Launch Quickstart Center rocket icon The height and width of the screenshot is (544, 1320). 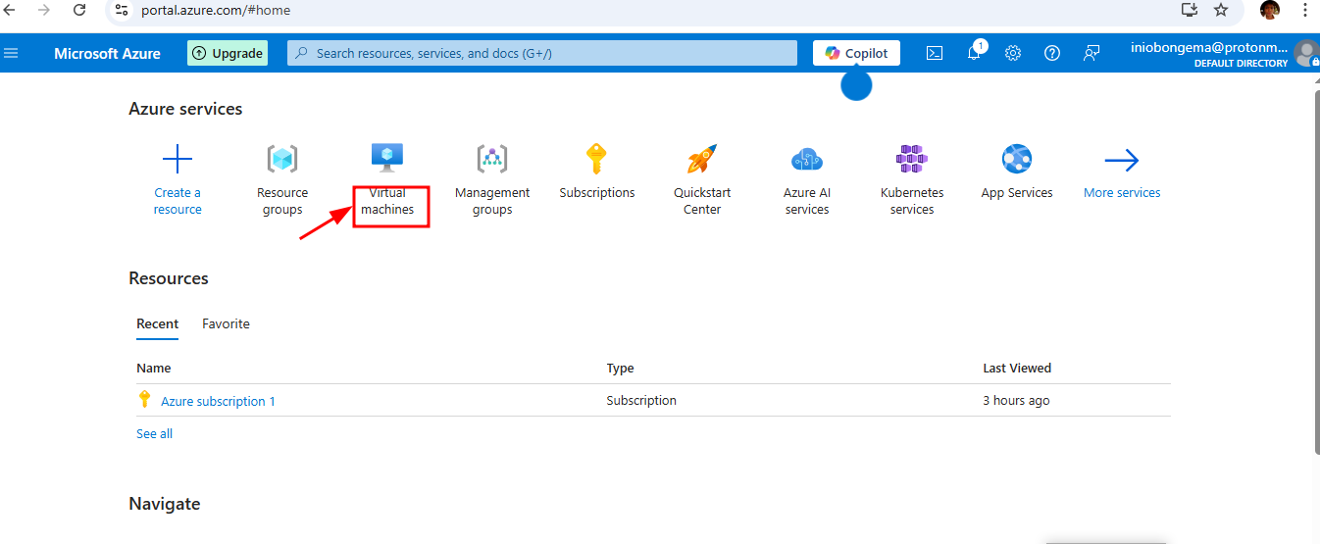coord(702,159)
